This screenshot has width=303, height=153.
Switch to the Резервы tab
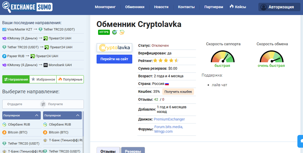(133, 150)
